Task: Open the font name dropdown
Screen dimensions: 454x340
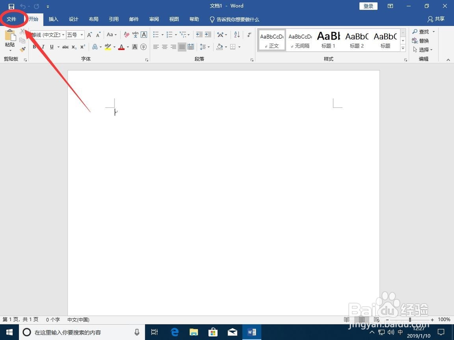Action: 63,35
